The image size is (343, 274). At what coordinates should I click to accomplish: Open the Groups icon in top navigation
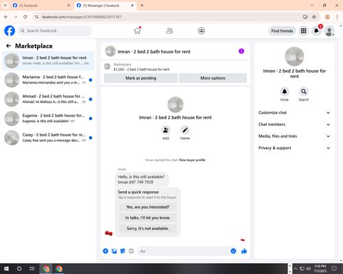[202, 31]
